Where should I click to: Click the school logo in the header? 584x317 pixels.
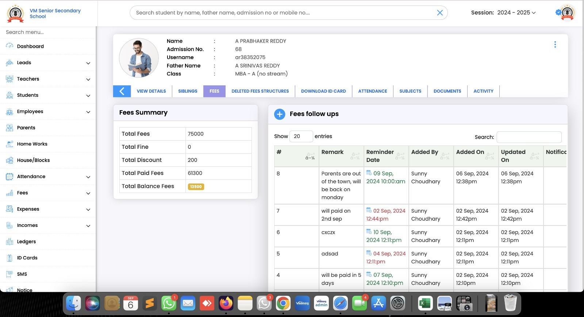(16, 13)
